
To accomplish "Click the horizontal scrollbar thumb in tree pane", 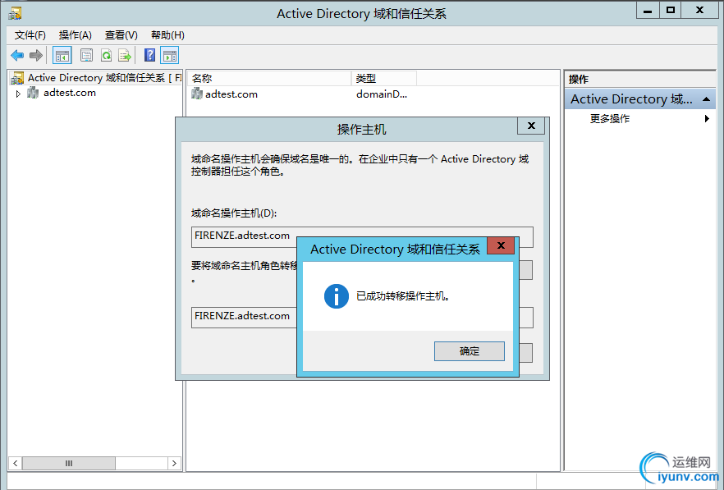I will (x=69, y=463).
